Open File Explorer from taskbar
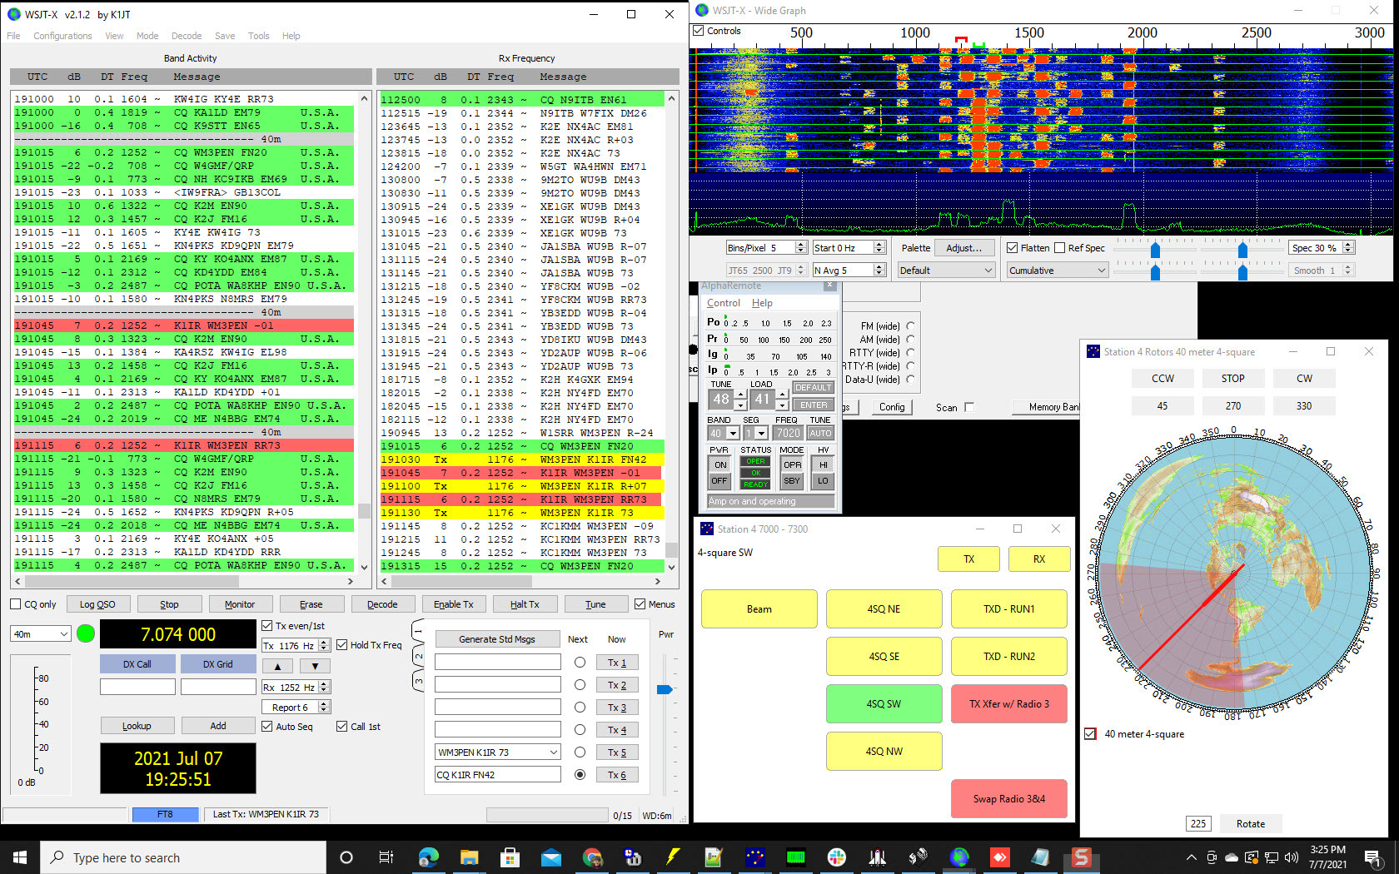 469,857
